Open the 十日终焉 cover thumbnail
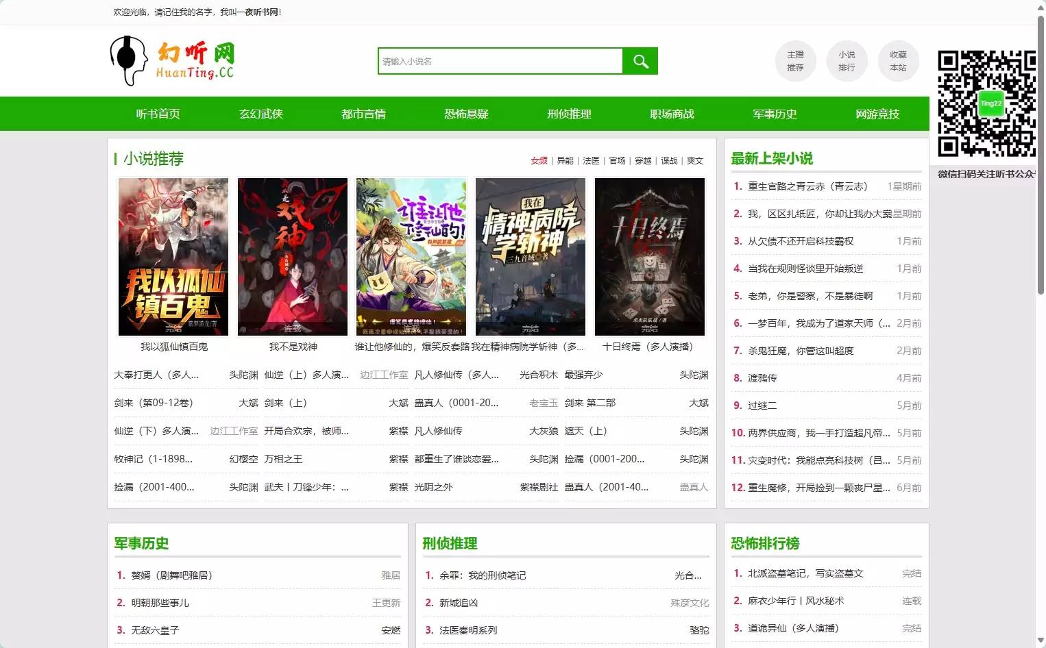 (x=650, y=256)
